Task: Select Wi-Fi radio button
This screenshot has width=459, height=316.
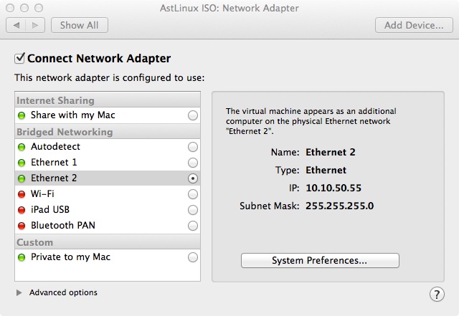Action: 193,194
